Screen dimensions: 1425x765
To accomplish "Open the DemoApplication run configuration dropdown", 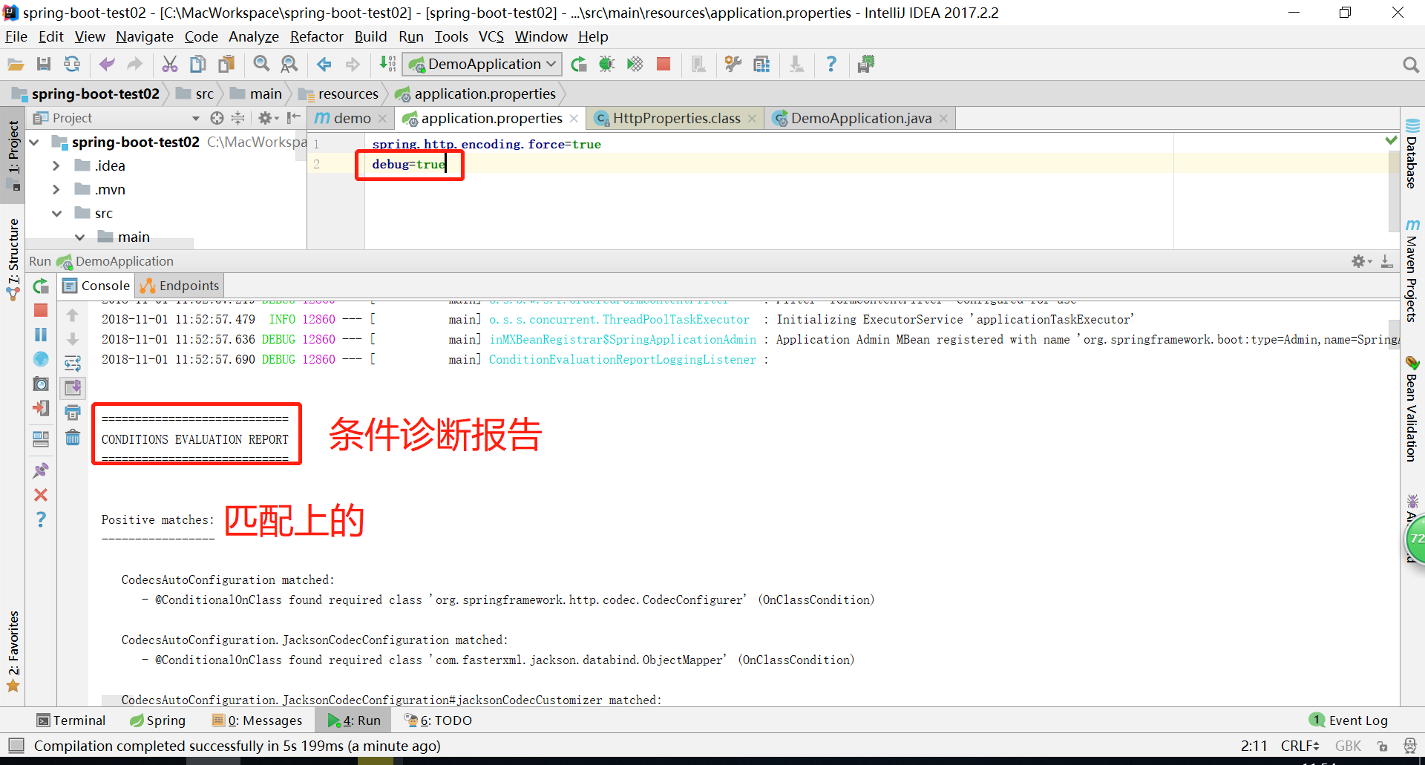I will point(482,65).
